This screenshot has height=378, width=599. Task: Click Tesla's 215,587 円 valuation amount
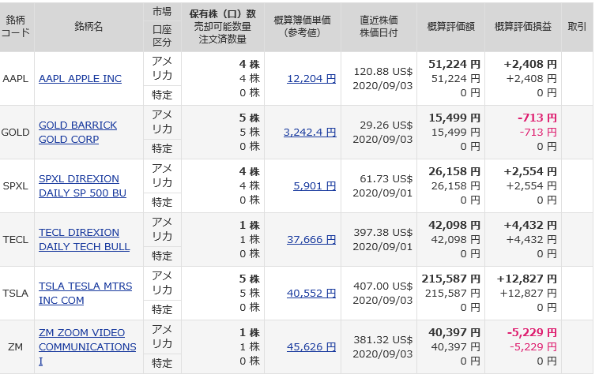pyautogui.click(x=454, y=279)
